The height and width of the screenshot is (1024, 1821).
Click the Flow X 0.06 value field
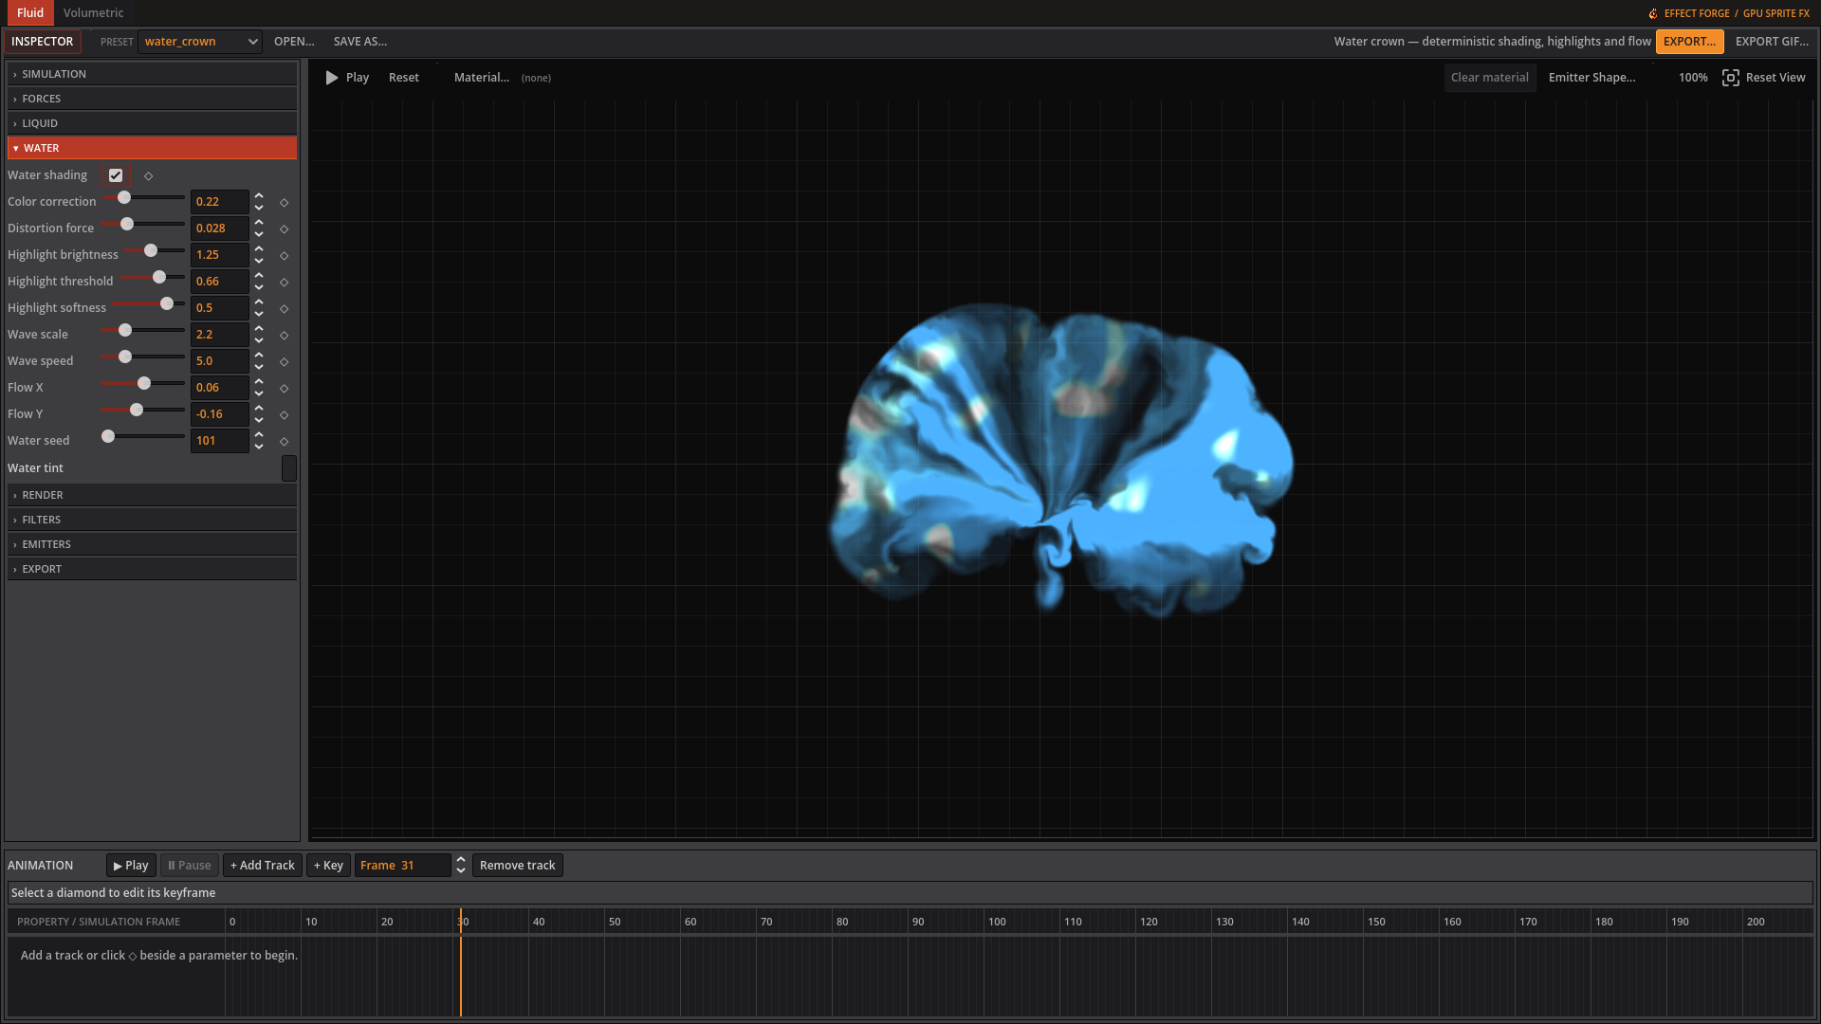coord(220,388)
